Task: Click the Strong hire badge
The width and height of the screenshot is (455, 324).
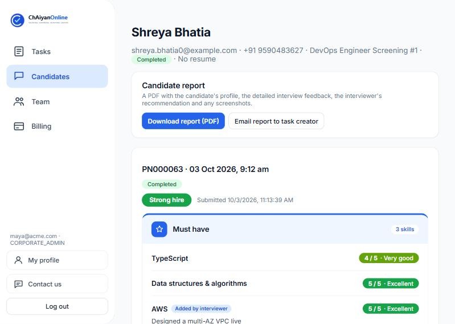Action: 166,200
